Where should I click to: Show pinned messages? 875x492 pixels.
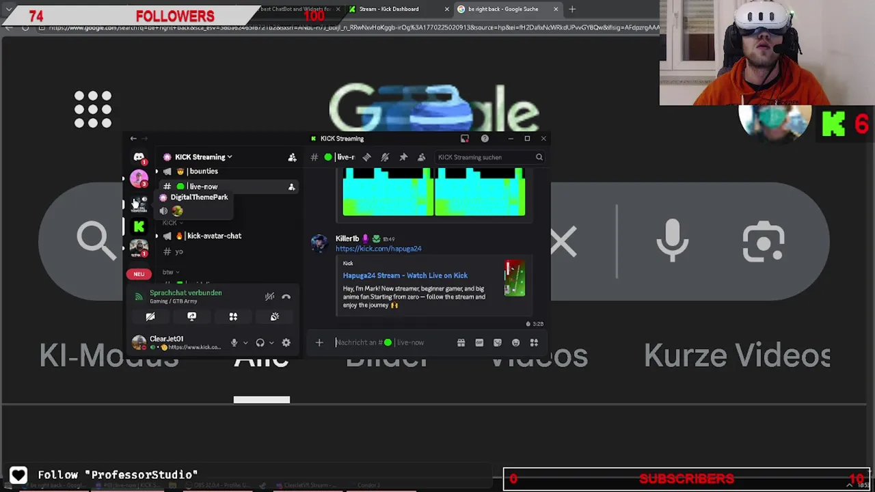coord(403,157)
